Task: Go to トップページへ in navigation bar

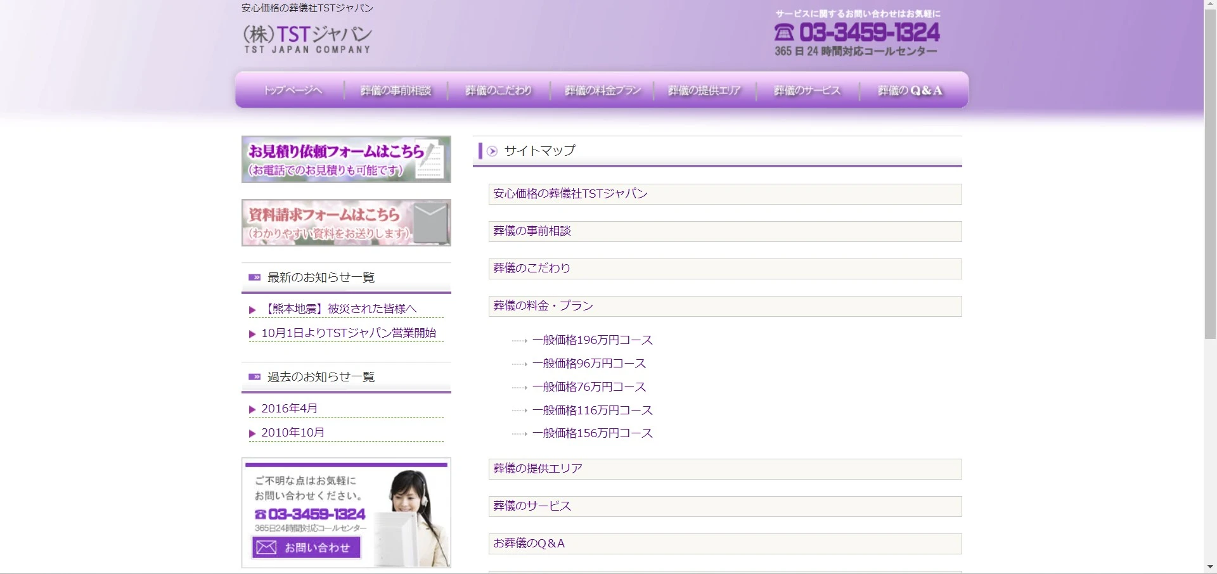Action: pos(293,91)
